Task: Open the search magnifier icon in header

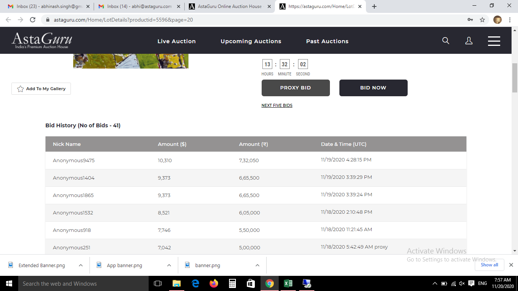Action: point(446,41)
